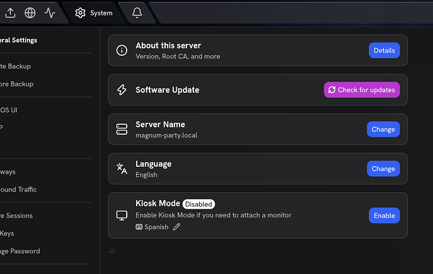Screen dimensions: 433x274
Task: Click the server stack icon beside Server Name
Action: [122, 129]
